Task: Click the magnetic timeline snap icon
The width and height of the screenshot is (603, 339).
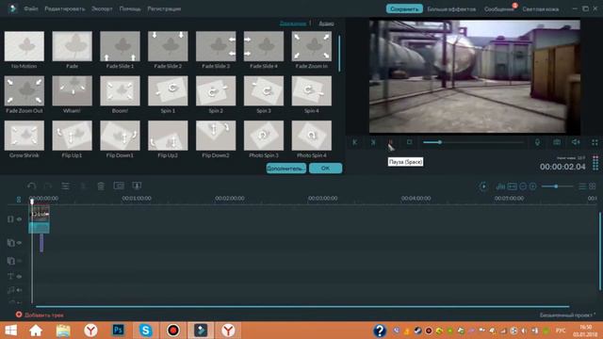Action: coord(19,199)
